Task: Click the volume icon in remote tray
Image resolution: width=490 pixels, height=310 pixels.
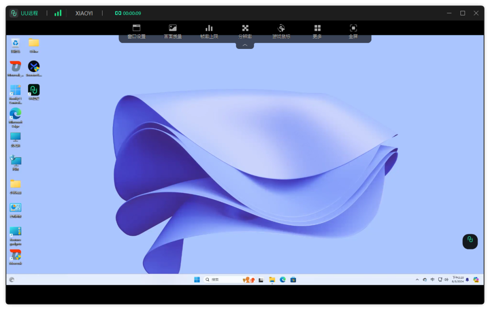Action: pyautogui.click(x=446, y=280)
